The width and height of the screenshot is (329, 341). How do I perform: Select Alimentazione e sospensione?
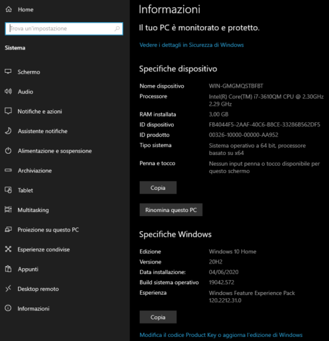pyautogui.click(x=55, y=151)
